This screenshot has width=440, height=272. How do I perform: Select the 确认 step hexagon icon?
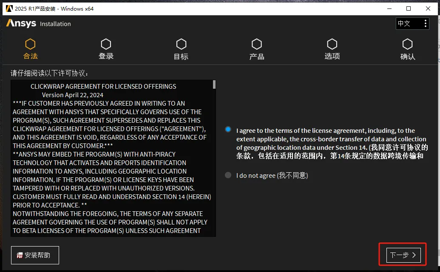(407, 44)
